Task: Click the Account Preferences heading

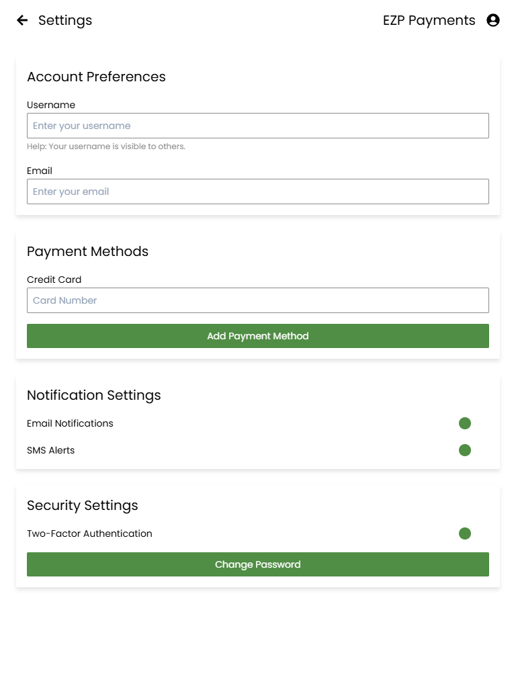Action: point(97,77)
